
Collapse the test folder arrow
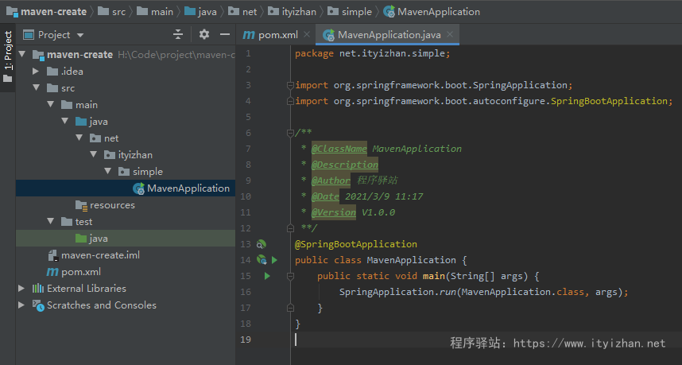pyautogui.click(x=51, y=221)
